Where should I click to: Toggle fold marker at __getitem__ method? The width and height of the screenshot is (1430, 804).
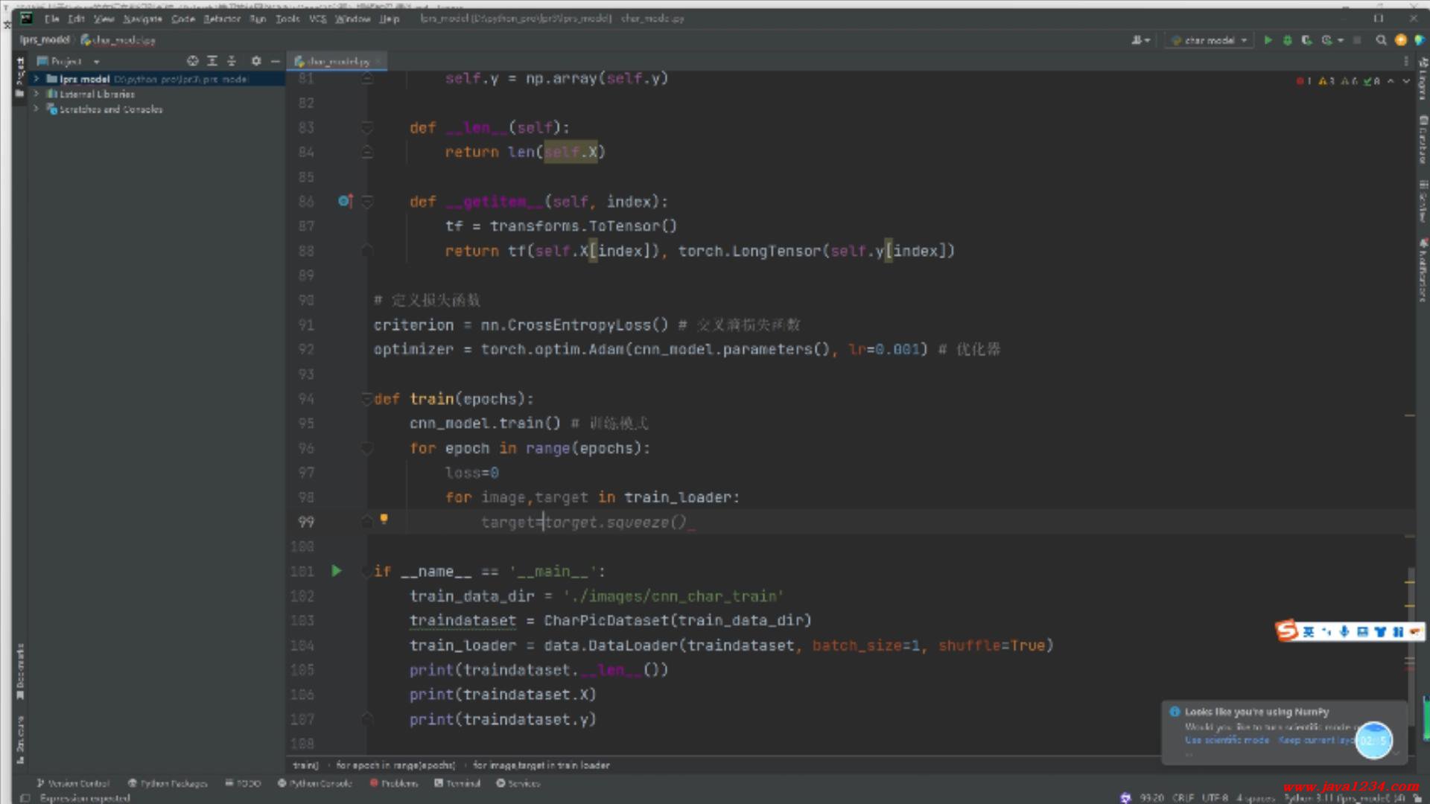click(367, 202)
